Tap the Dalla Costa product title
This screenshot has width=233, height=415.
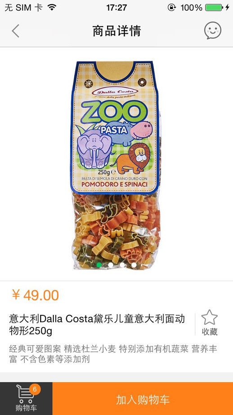coord(97,325)
